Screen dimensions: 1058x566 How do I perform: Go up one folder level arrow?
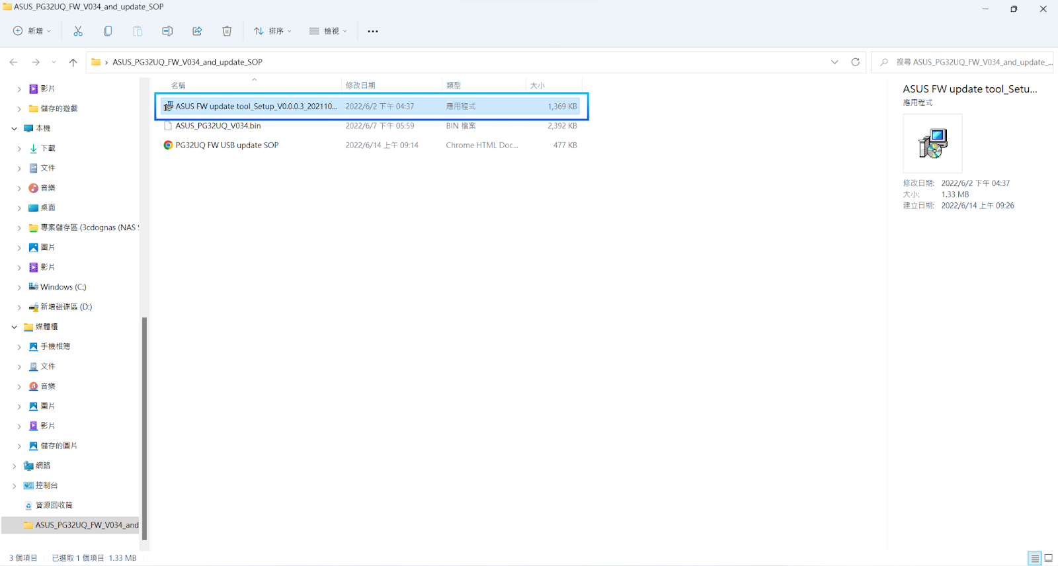(x=73, y=62)
